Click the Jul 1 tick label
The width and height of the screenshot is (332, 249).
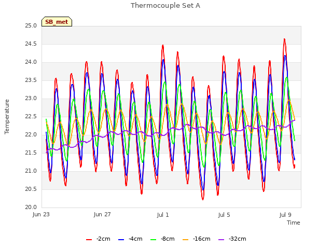point(163,215)
